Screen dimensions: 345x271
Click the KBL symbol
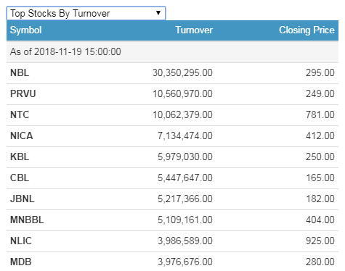[x=20, y=157]
